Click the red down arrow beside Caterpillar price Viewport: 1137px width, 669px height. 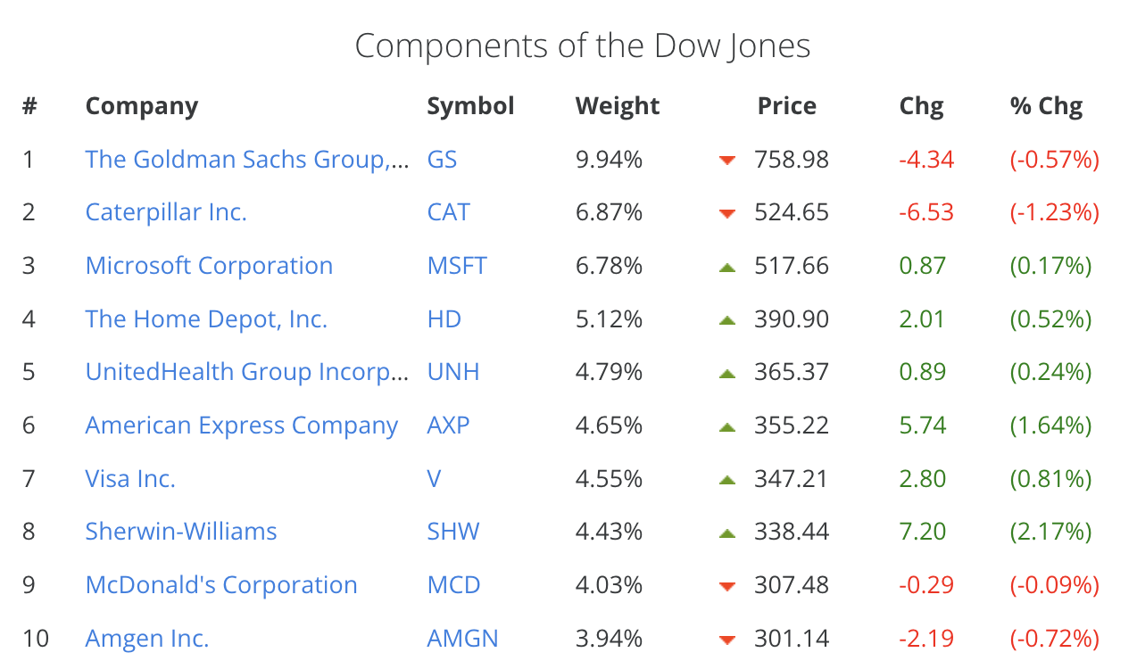point(727,214)
